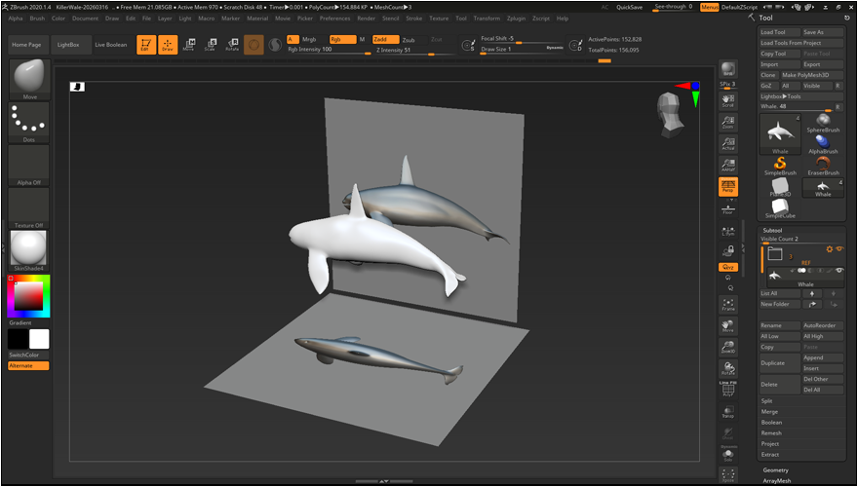Hide the Whale subtool with eye icon
Image resolution: width=858 pixels, height=487 pixels.
click(x=838, y=270)
